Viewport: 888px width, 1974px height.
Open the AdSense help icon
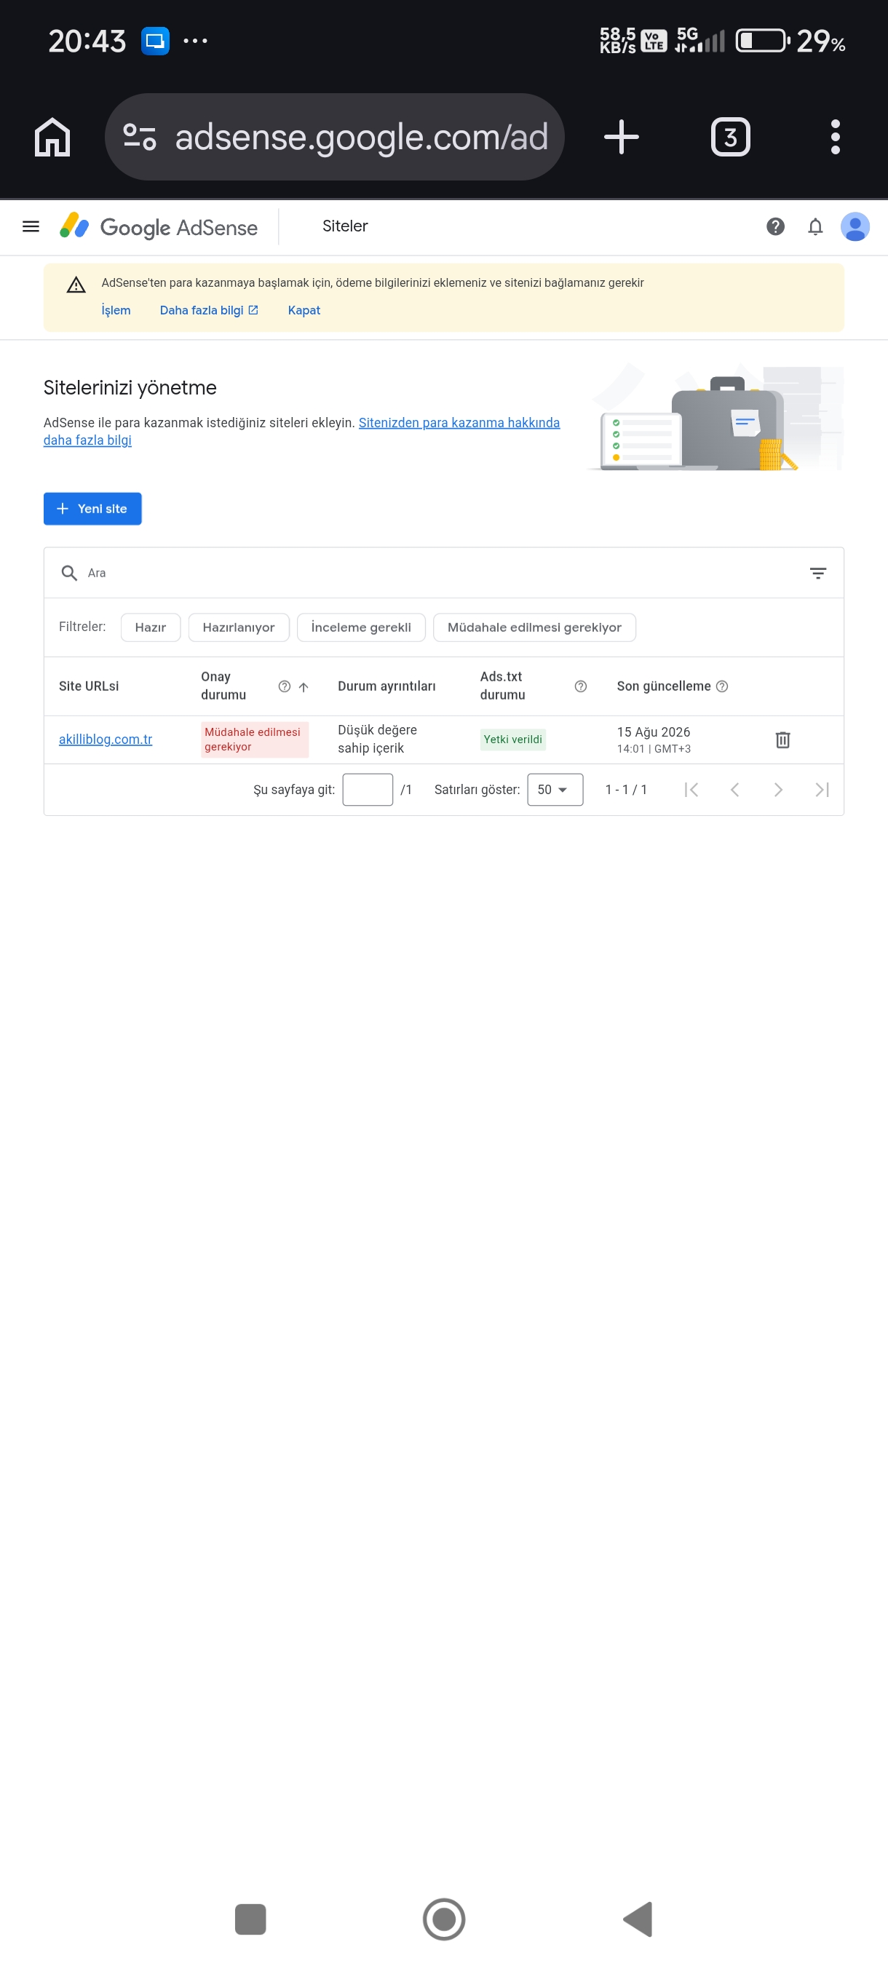tap(775, 226)
